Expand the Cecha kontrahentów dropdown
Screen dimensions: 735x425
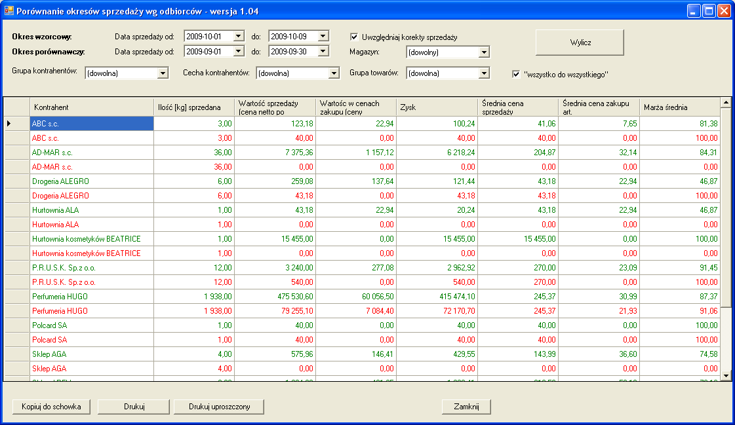point(334,73)
